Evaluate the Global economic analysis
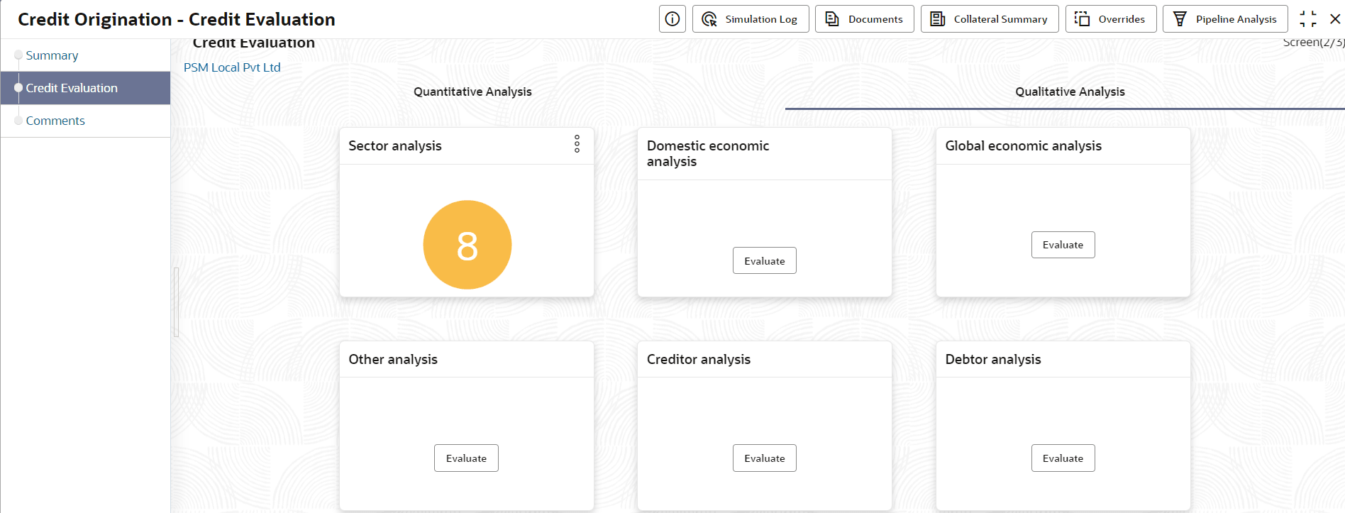Screen dimensions: 1345x513 [1063, 245]
